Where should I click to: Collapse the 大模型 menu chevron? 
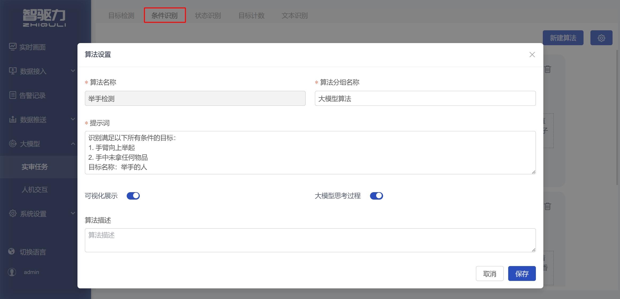73,144
